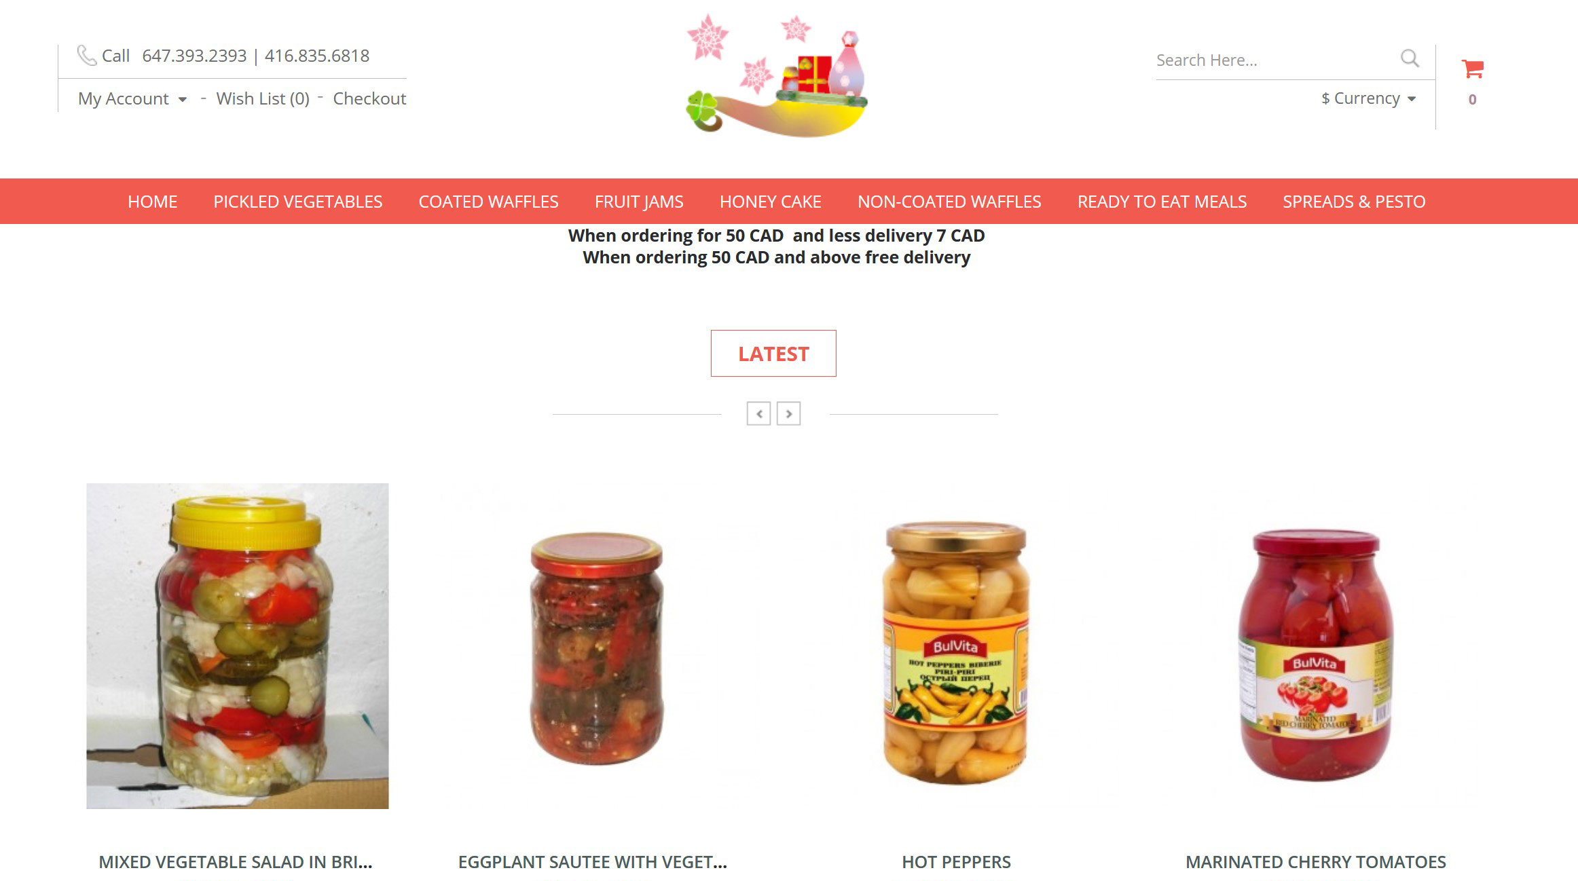Select Fruit Jams in navigation bar

[x=639, y=202]
